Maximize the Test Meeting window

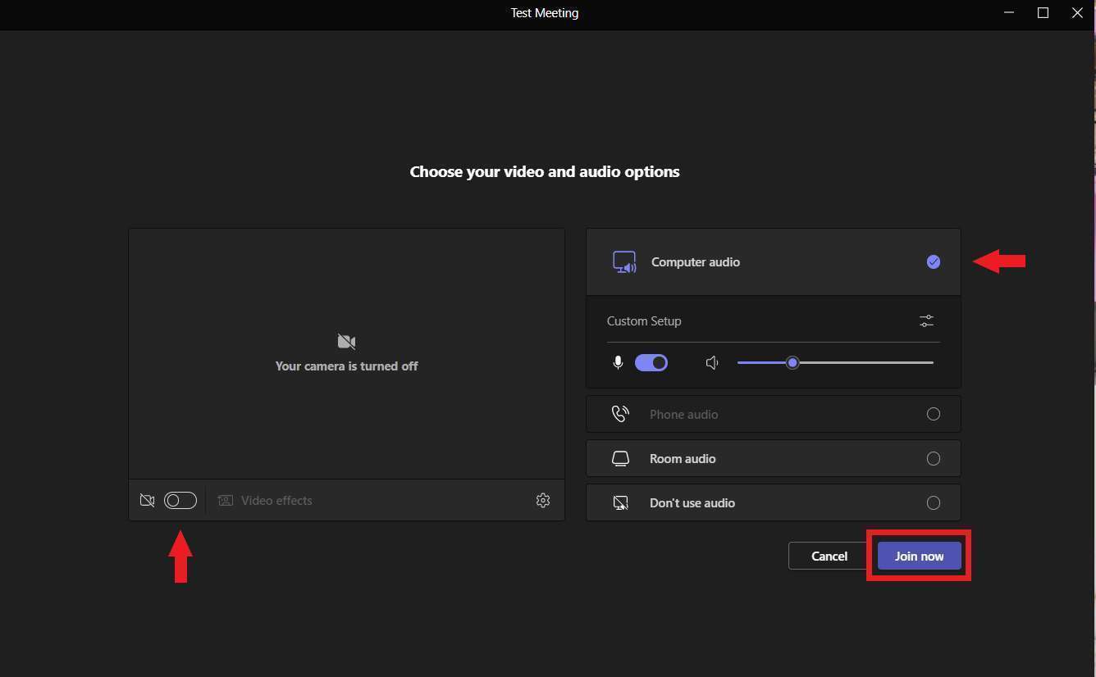[x=1043, y=13]
